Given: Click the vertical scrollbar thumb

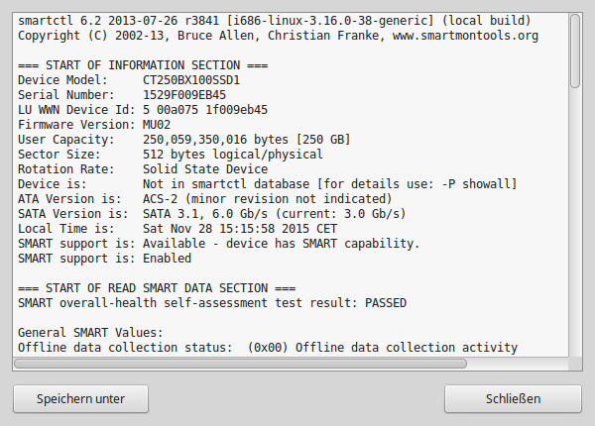Looking at the screenshot, I should click(x=575, y=51).
